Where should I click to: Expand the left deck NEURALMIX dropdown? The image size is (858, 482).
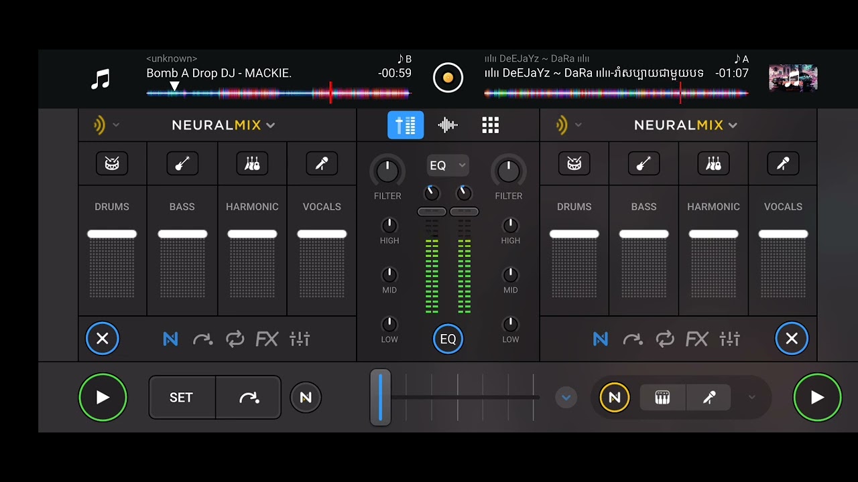click(223, 125)
